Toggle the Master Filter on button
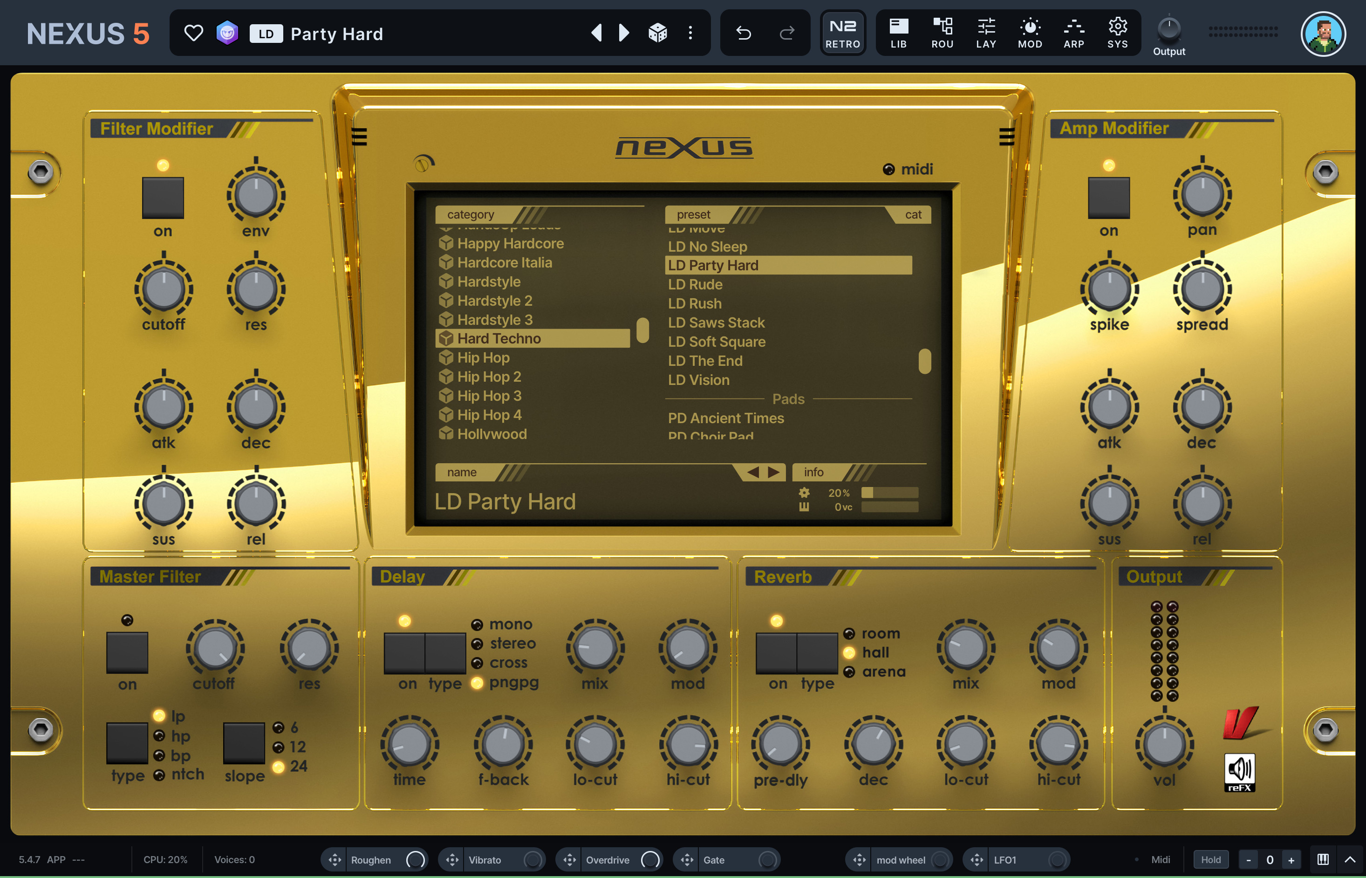Viewport: 1366px width, 878px height. [127, 652]
